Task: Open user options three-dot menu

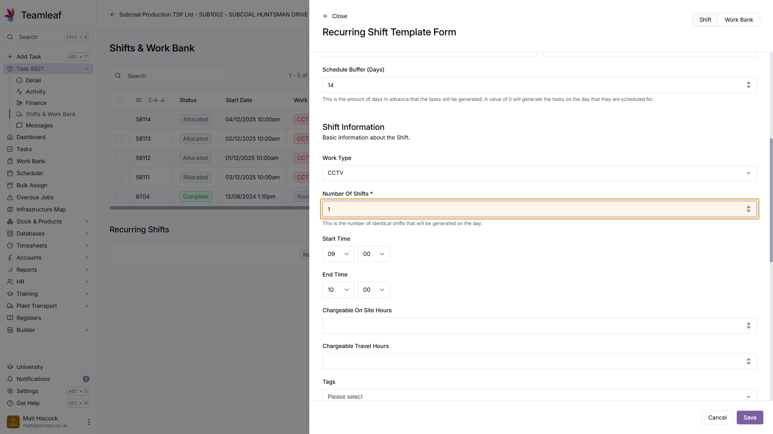Action: click(89, 422)
